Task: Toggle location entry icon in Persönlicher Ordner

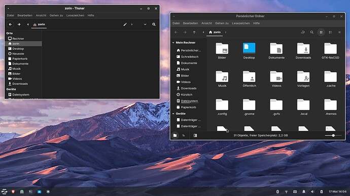Action: tap(303, 32)
